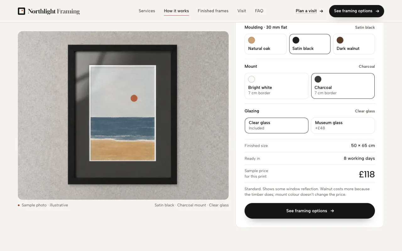
Task: Click the Satin black · Charcoal mount caption
Action: (192, 205)
